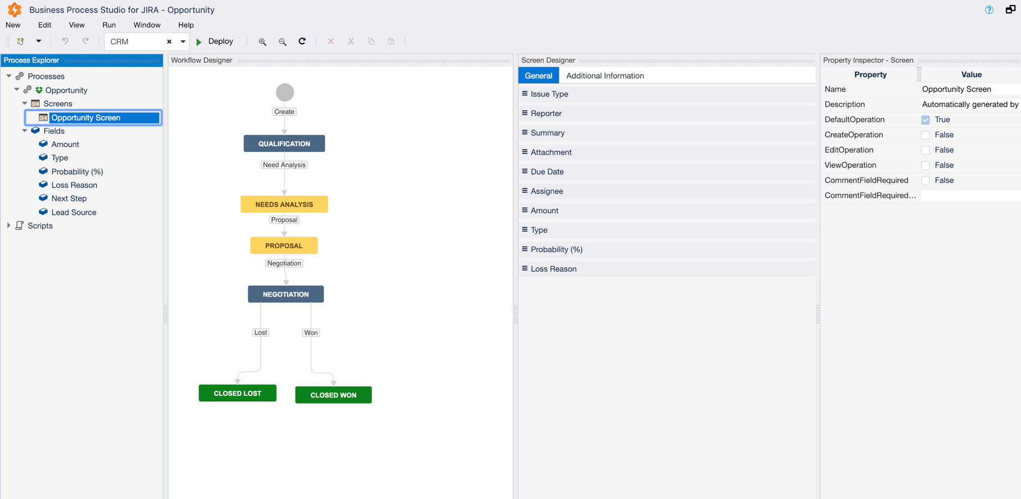1021x499 pixels.
Task: Select the PROPOSAL status node
Action: pyautogui.click(x=284, y=246)
